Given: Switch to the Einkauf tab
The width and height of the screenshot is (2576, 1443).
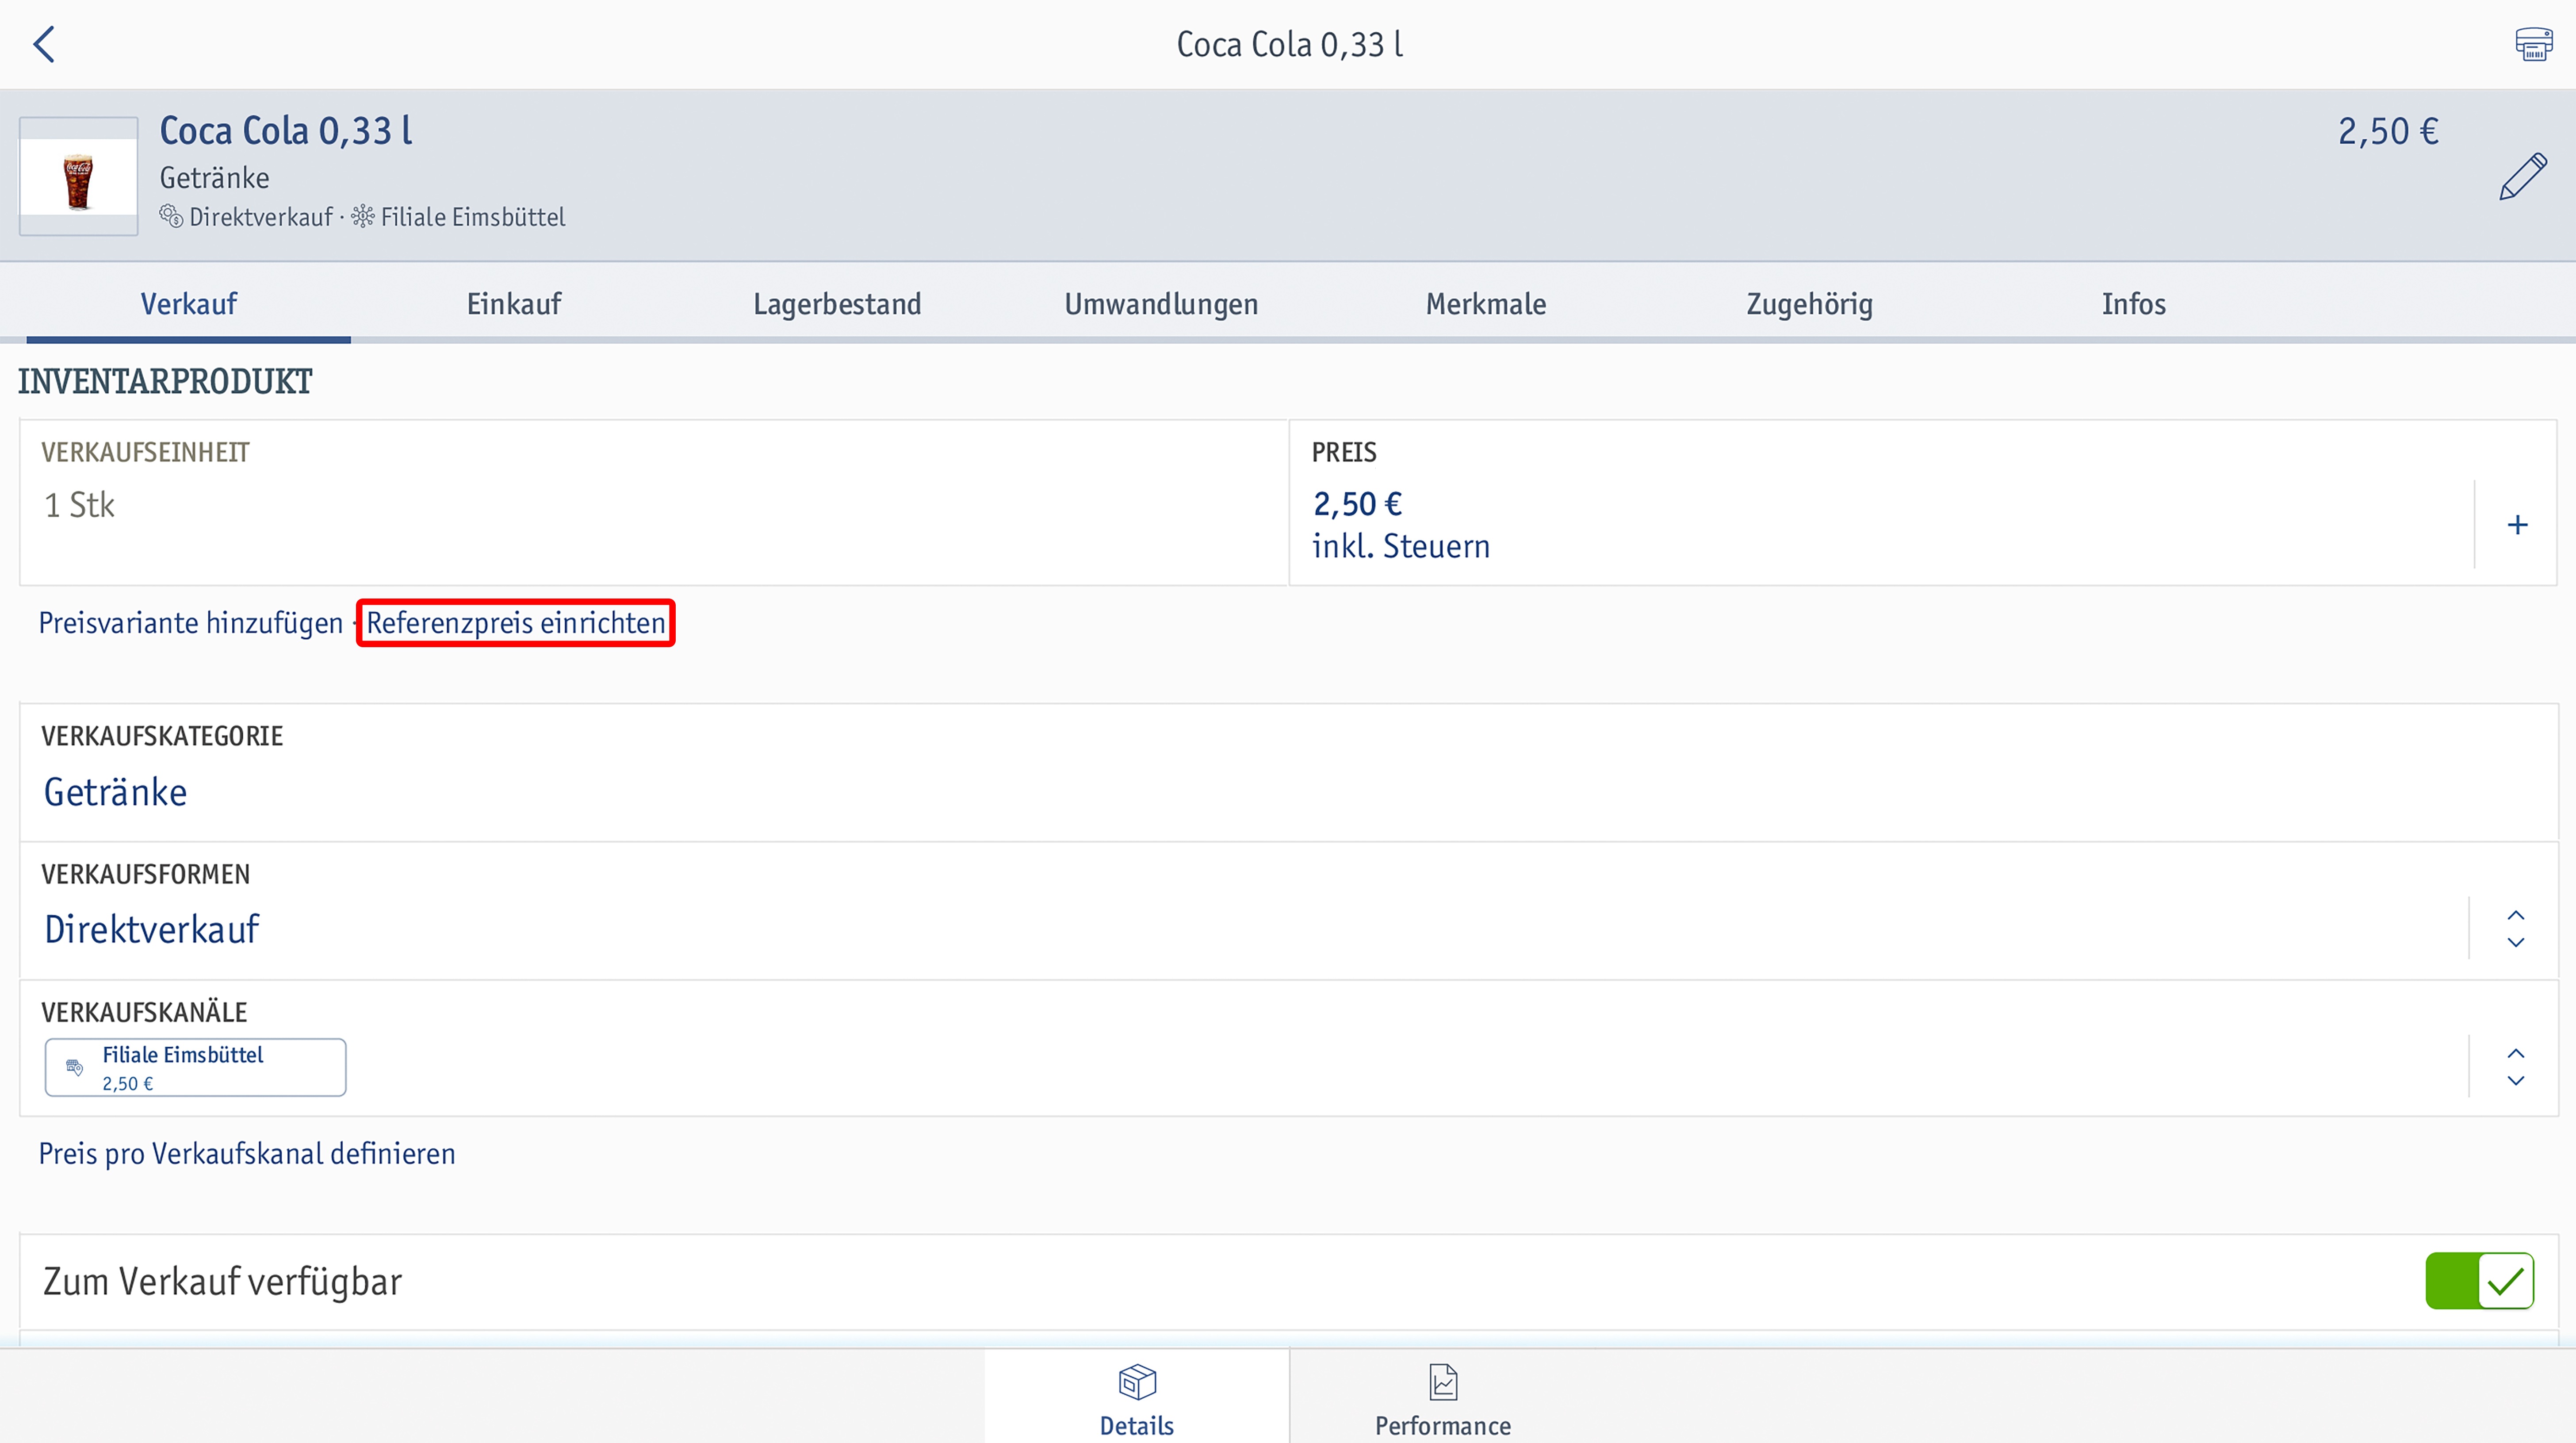Looking at the screenshot, I should point(513,304).
